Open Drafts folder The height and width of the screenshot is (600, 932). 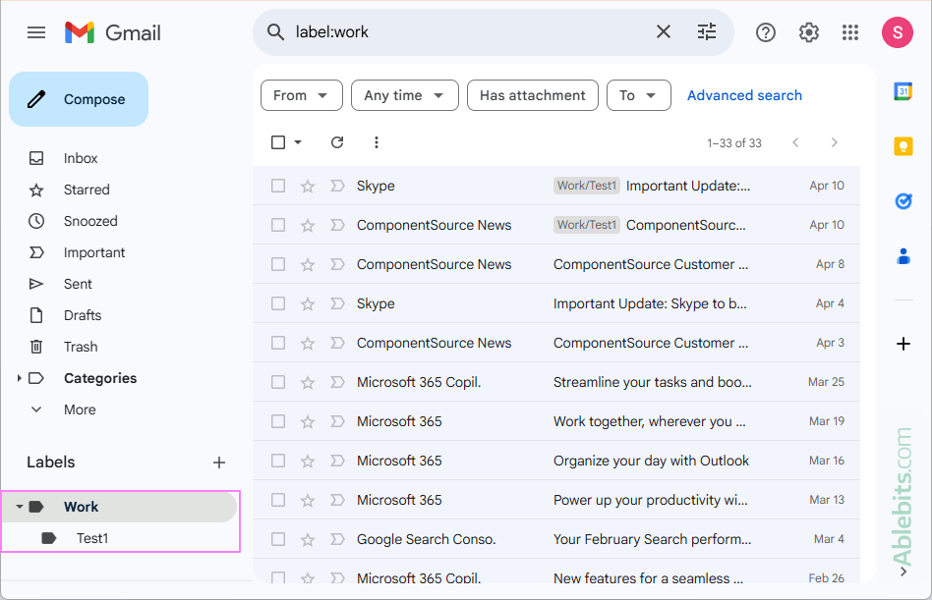click(x=83, y=316)
